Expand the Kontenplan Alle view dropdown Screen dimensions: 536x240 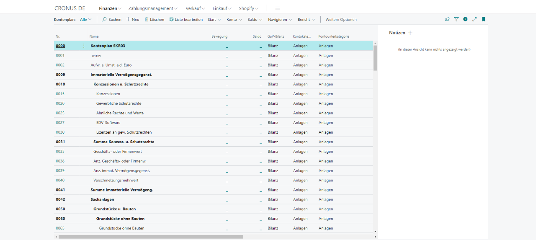coord(85,20)
